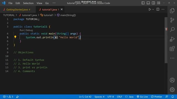Open the Search view
Screen dimensions: 177x99
tap(172, 29)
